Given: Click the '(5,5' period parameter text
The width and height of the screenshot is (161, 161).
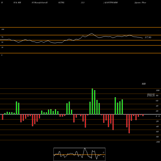Looking at the screenshot, I should pyautogui.click(x=83, y=3).
